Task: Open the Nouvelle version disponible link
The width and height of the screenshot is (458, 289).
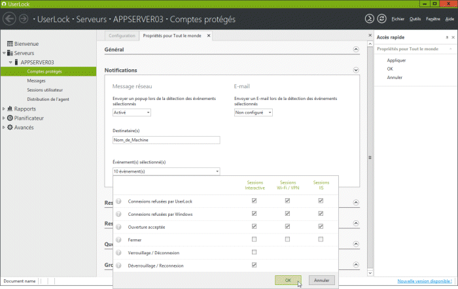Action: point(425,281)
